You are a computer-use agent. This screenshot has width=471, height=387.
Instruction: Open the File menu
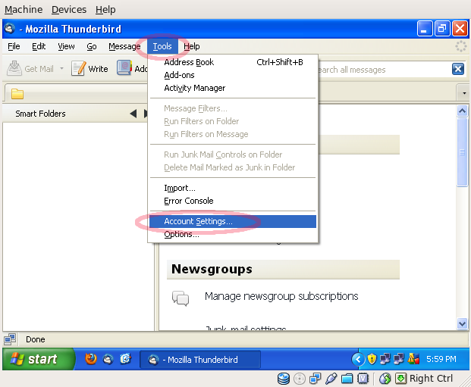14,46
